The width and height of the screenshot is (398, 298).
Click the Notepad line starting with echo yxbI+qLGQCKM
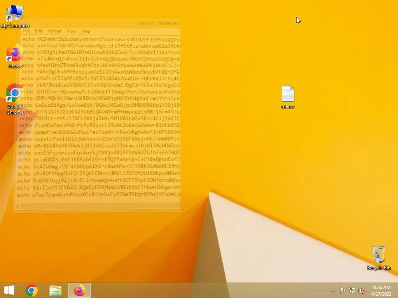pyautogui.click(x=101, y=46)
